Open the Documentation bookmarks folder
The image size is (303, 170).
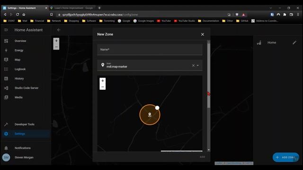tap(208, 21)
